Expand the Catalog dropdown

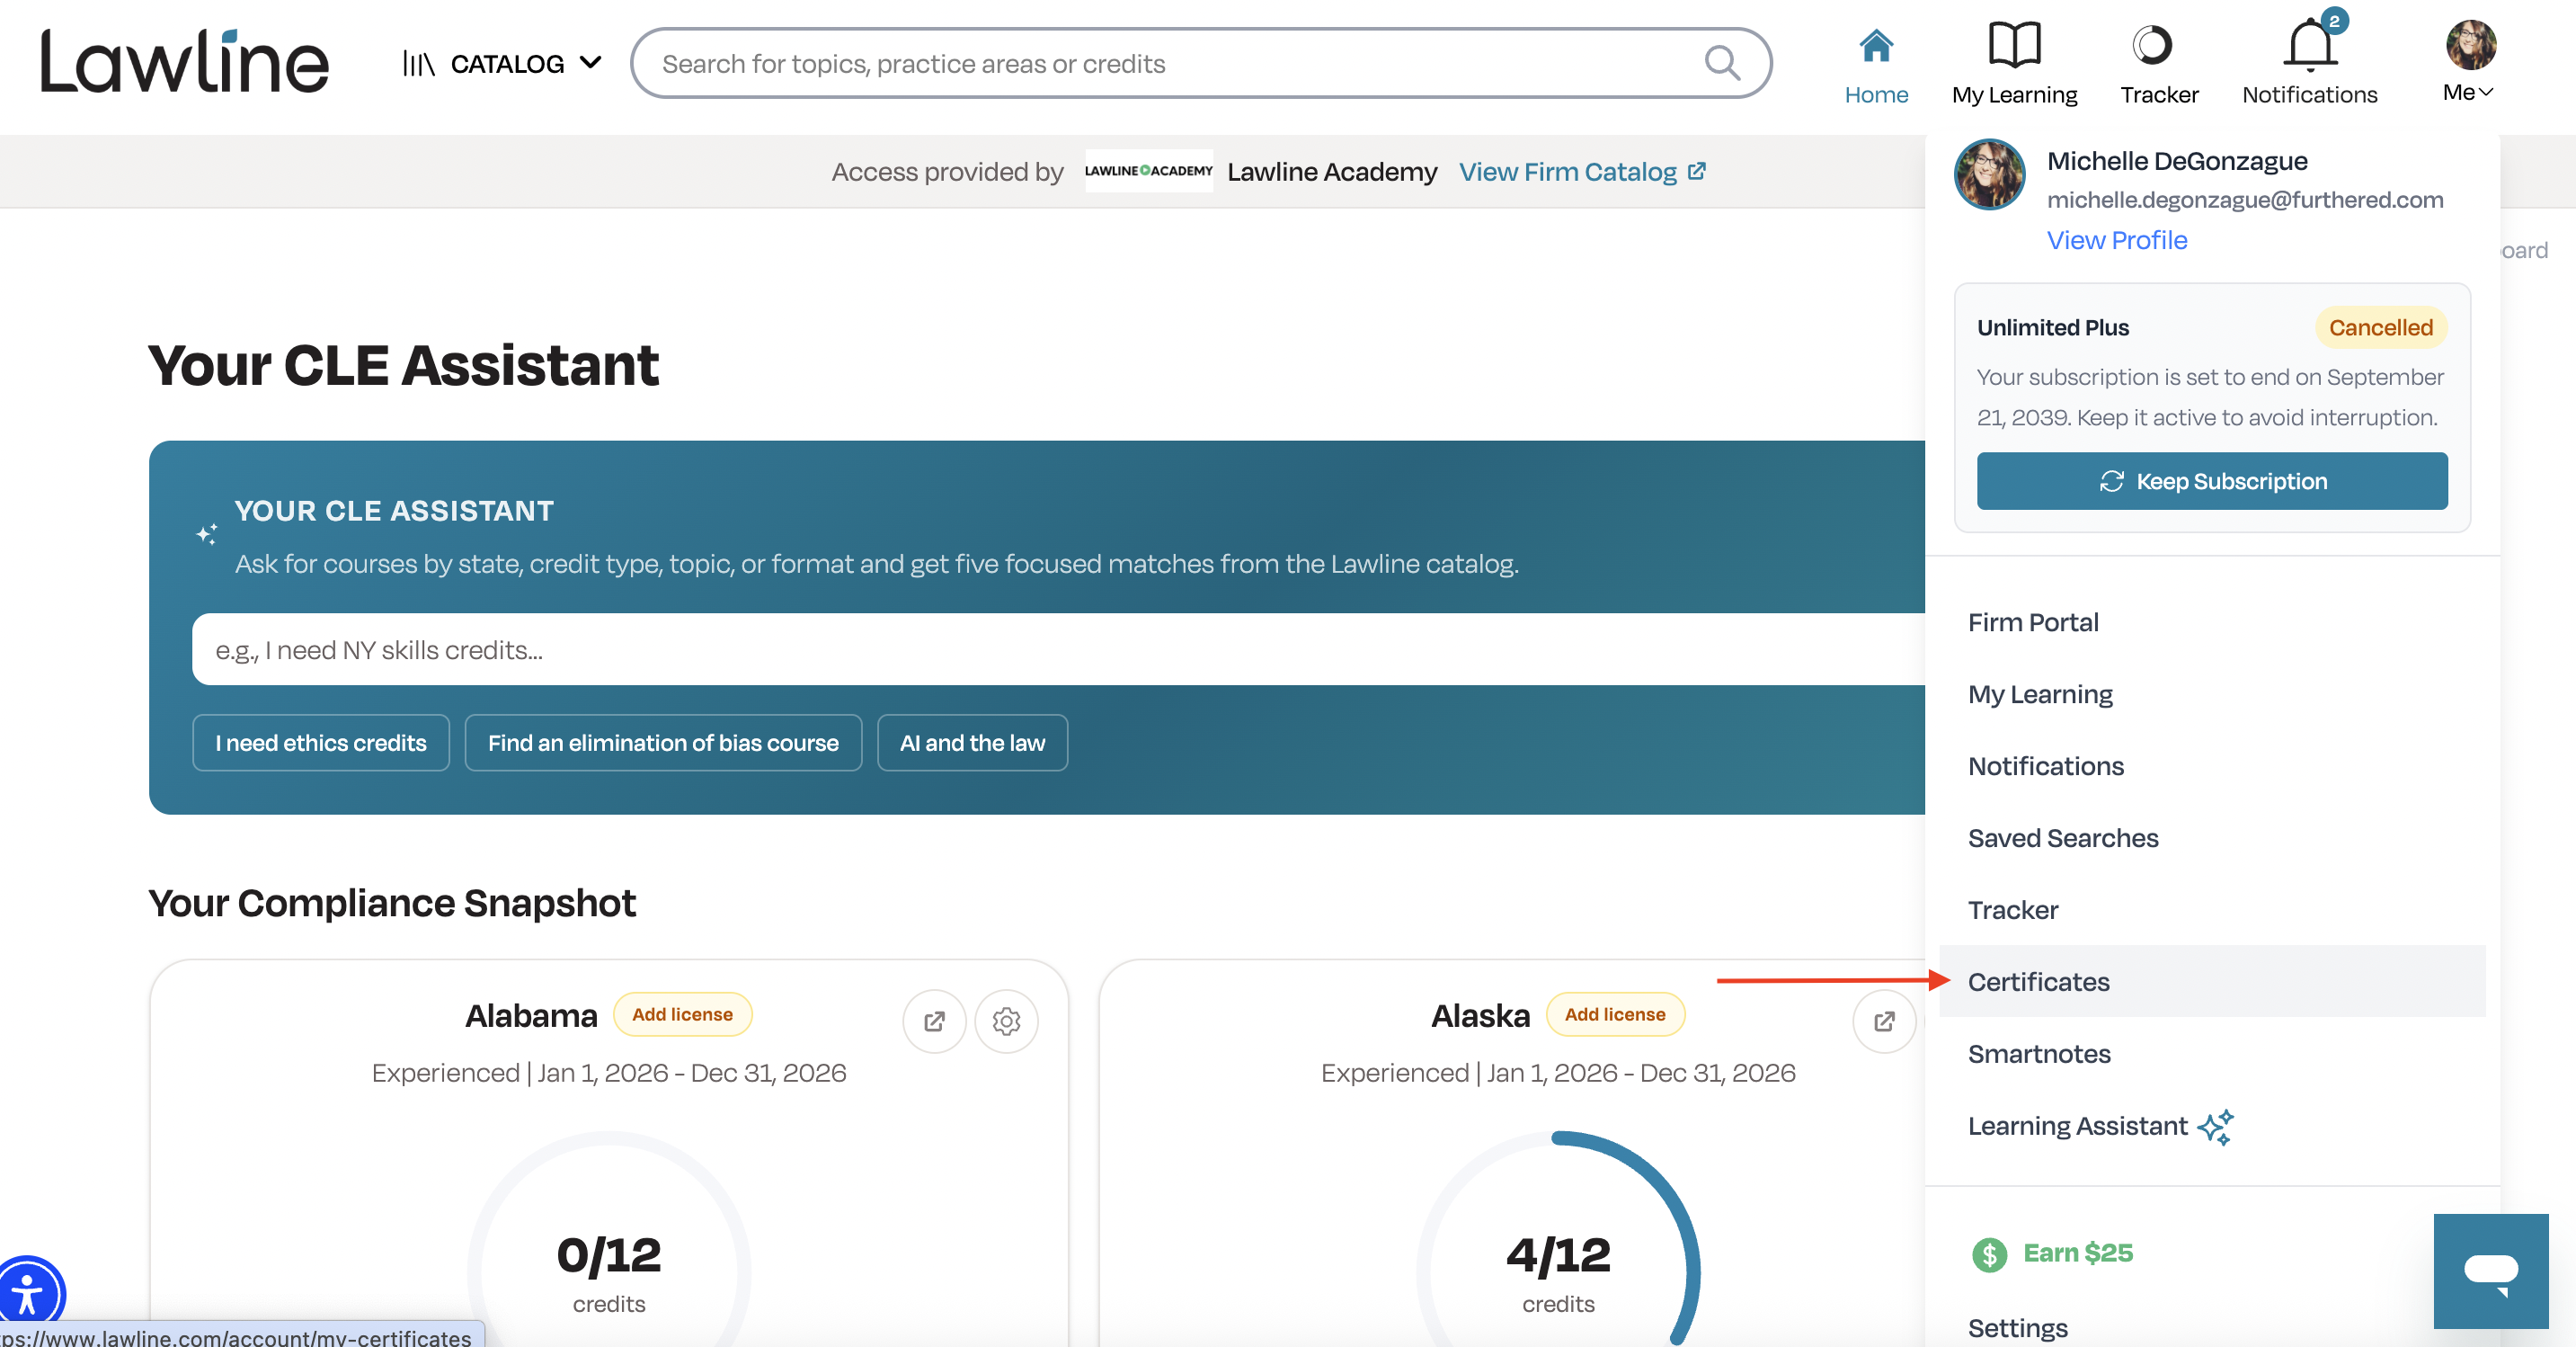pyautogui.click(x=502, y=64)
